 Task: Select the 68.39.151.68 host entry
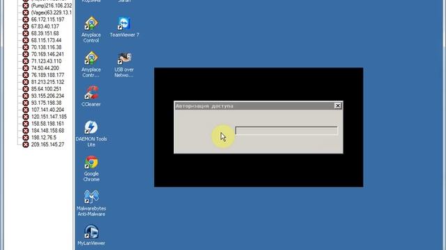[x=45, y=33]
